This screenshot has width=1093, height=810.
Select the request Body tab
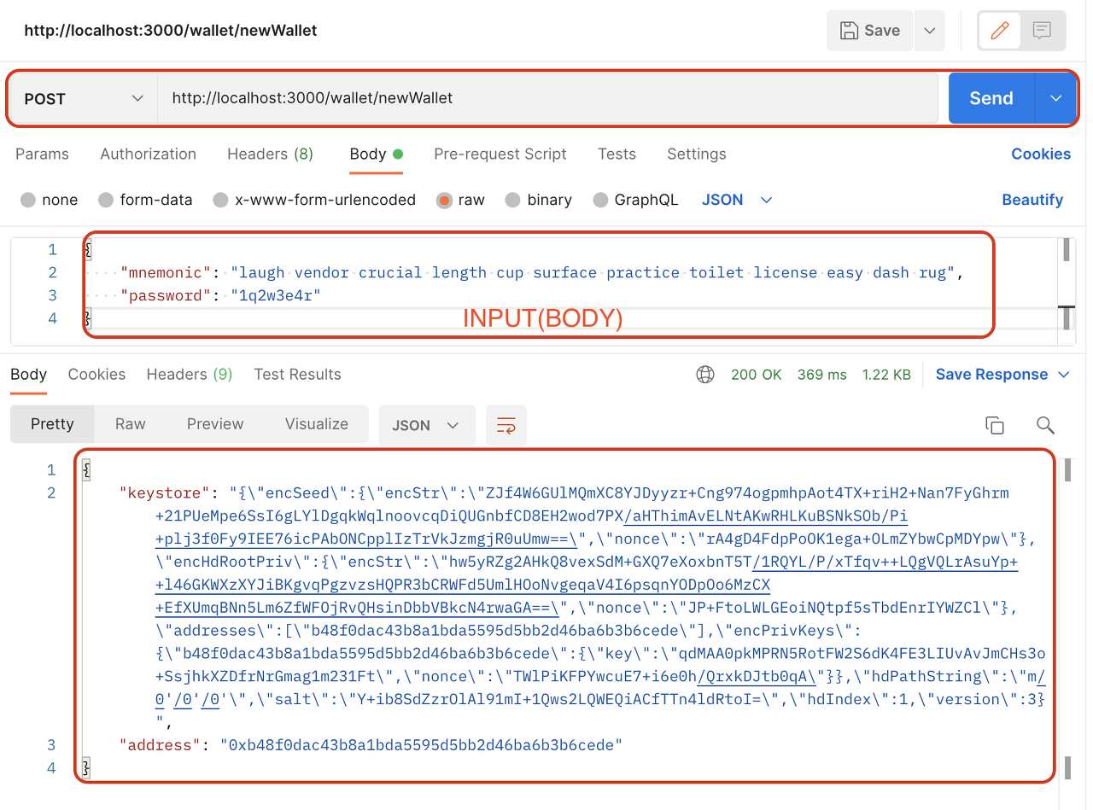click(376, 154)
